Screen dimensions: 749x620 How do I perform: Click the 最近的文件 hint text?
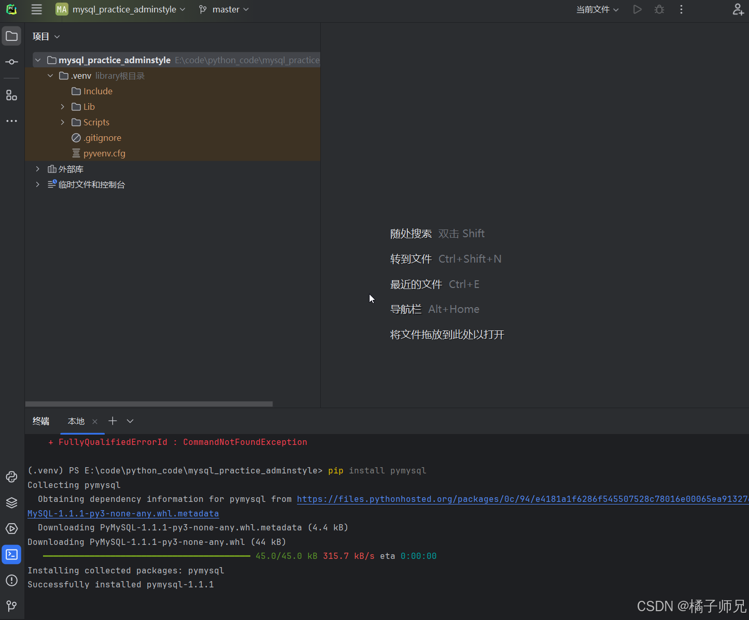click(x=416, y=284)
